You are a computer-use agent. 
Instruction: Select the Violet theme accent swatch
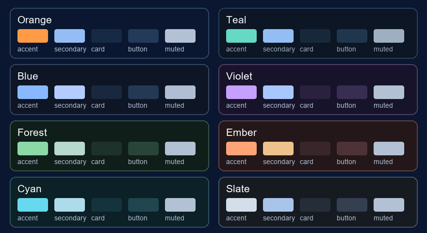[x=241, y=92]
